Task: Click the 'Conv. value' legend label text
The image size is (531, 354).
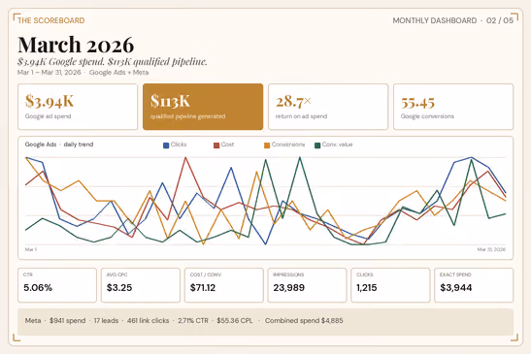Action: (337, 145)
